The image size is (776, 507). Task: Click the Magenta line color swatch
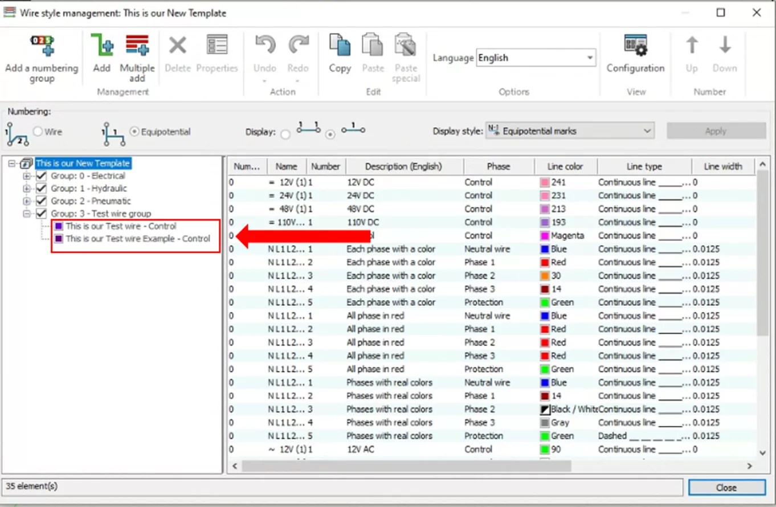click(x=545, y=236)
